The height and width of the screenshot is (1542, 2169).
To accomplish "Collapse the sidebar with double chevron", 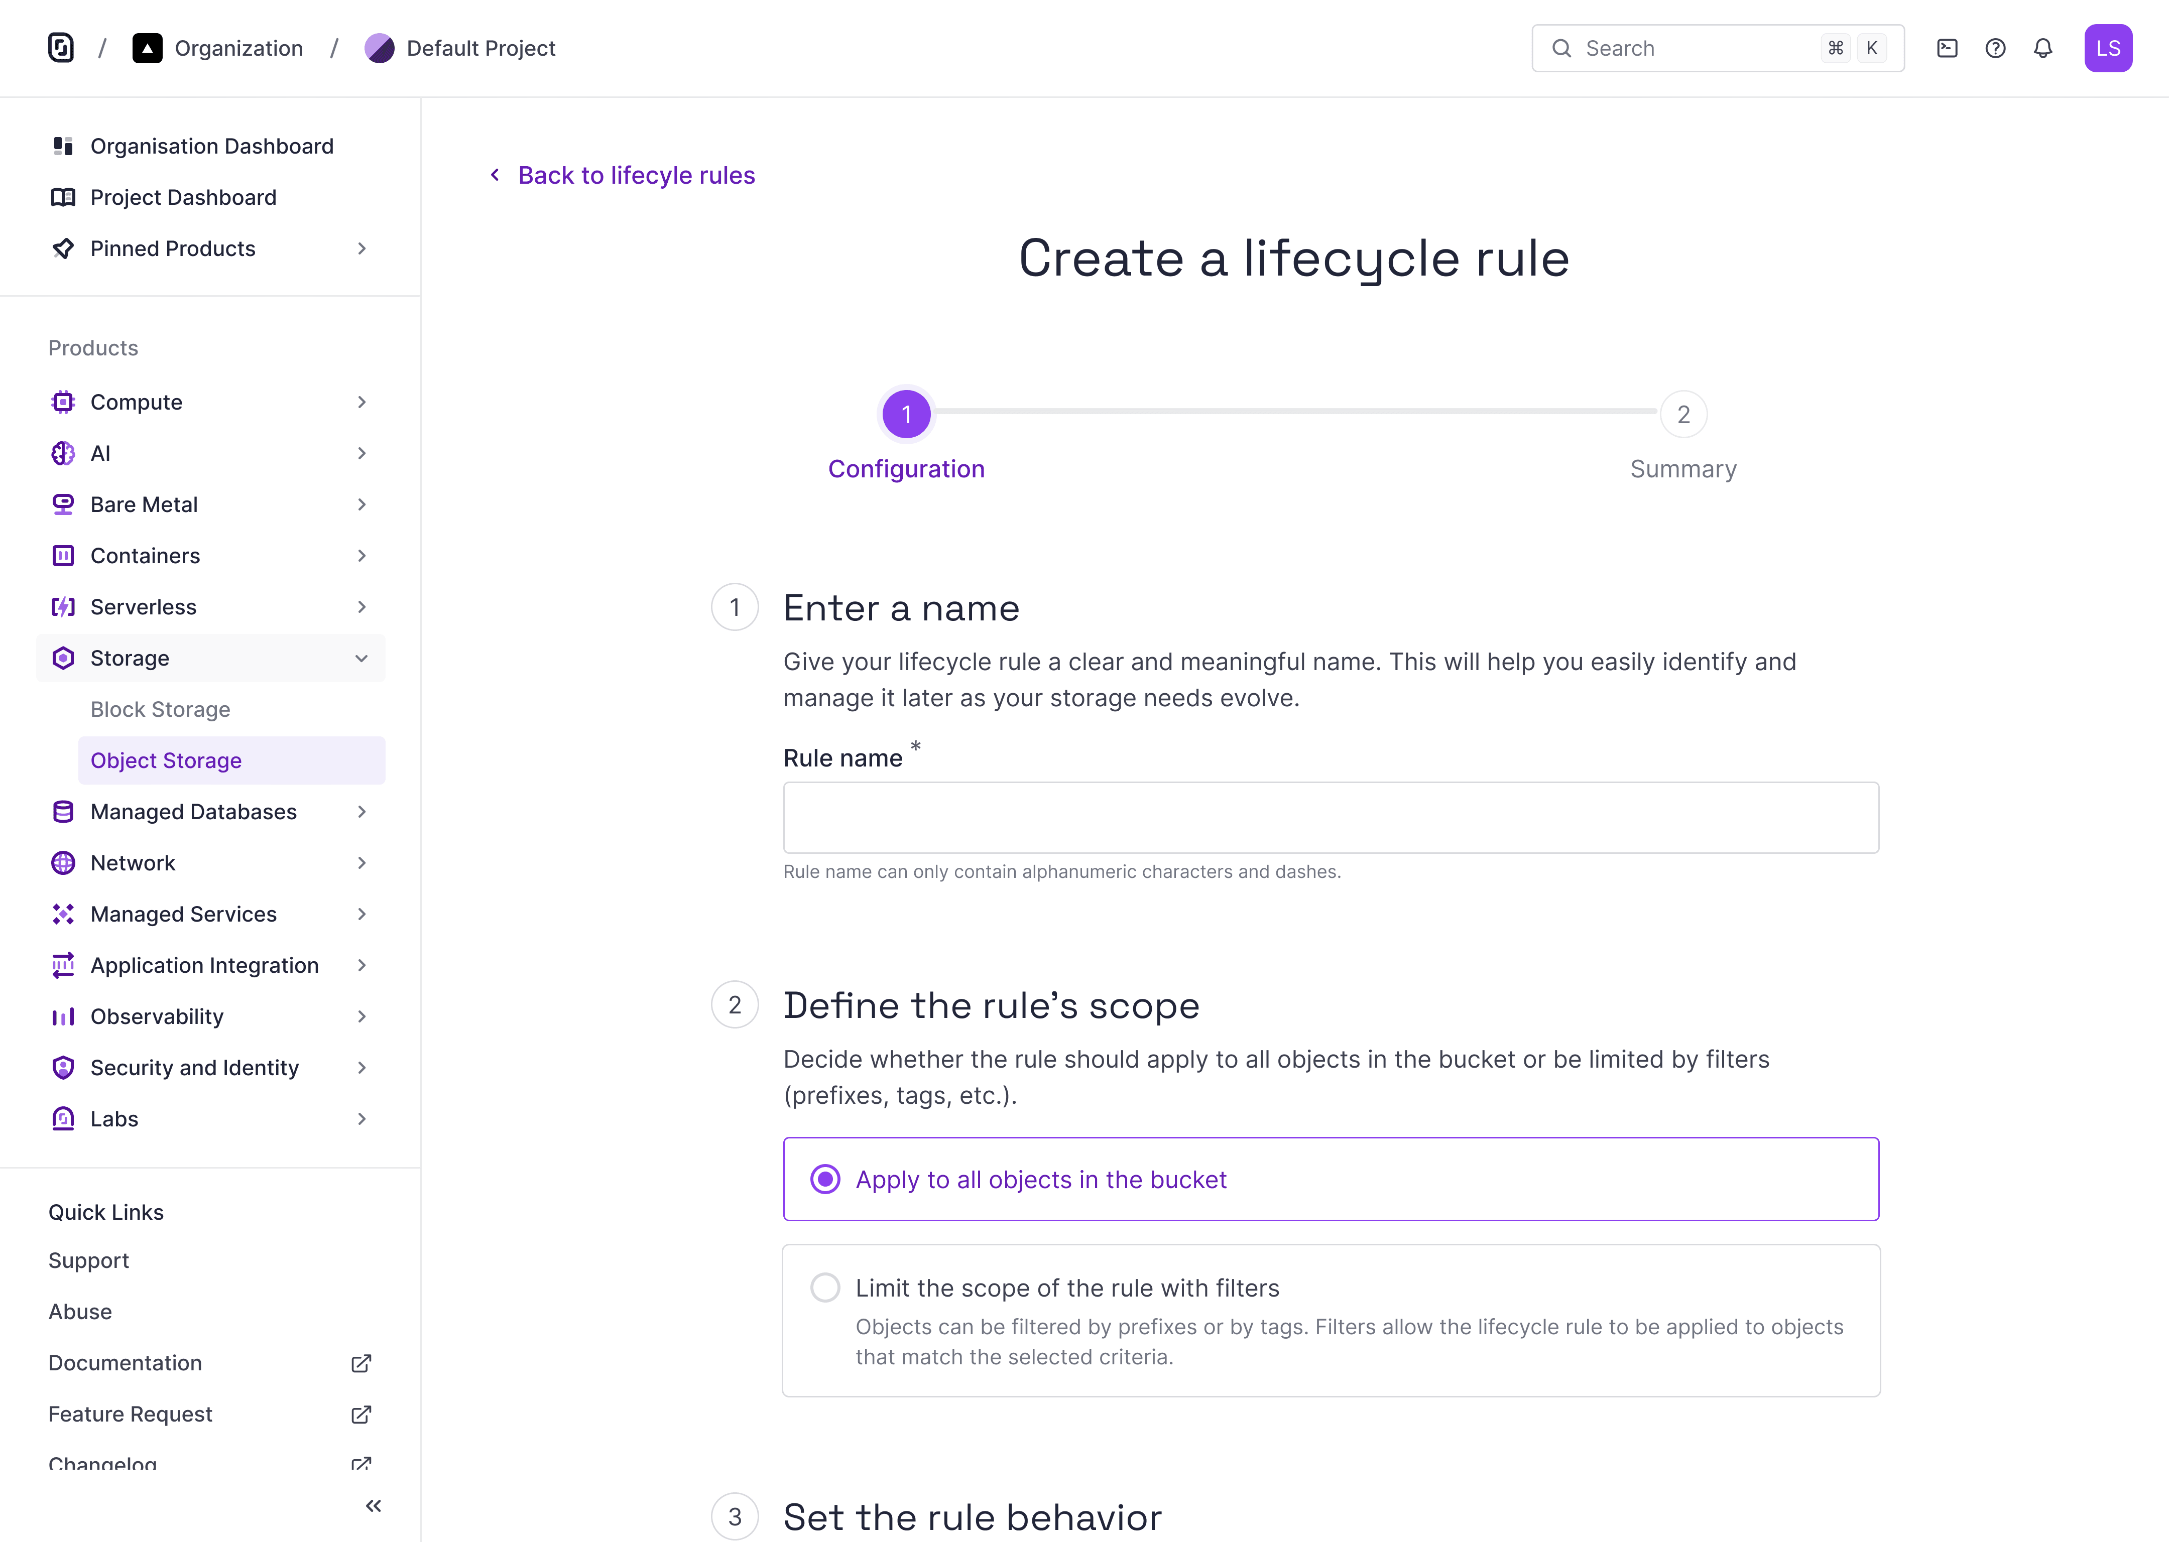I will point(373,1506).
